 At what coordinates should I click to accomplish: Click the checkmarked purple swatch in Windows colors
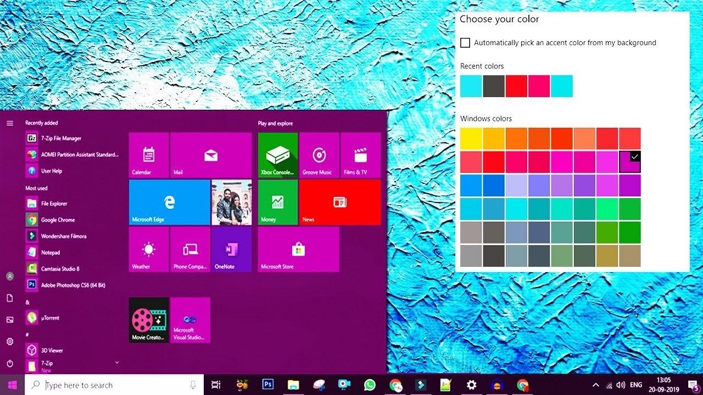[630, 162]
